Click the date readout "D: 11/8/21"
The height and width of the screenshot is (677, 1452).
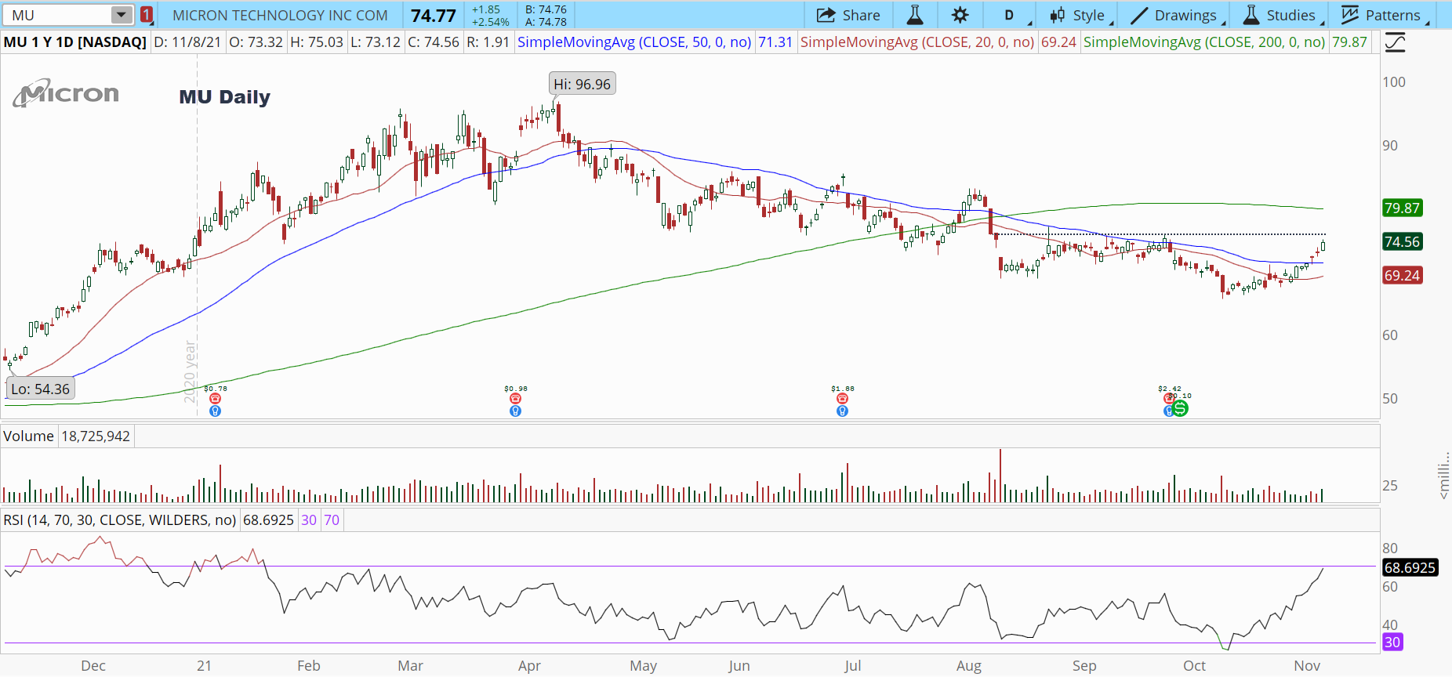pyautogui.click(x=187, y=42)
